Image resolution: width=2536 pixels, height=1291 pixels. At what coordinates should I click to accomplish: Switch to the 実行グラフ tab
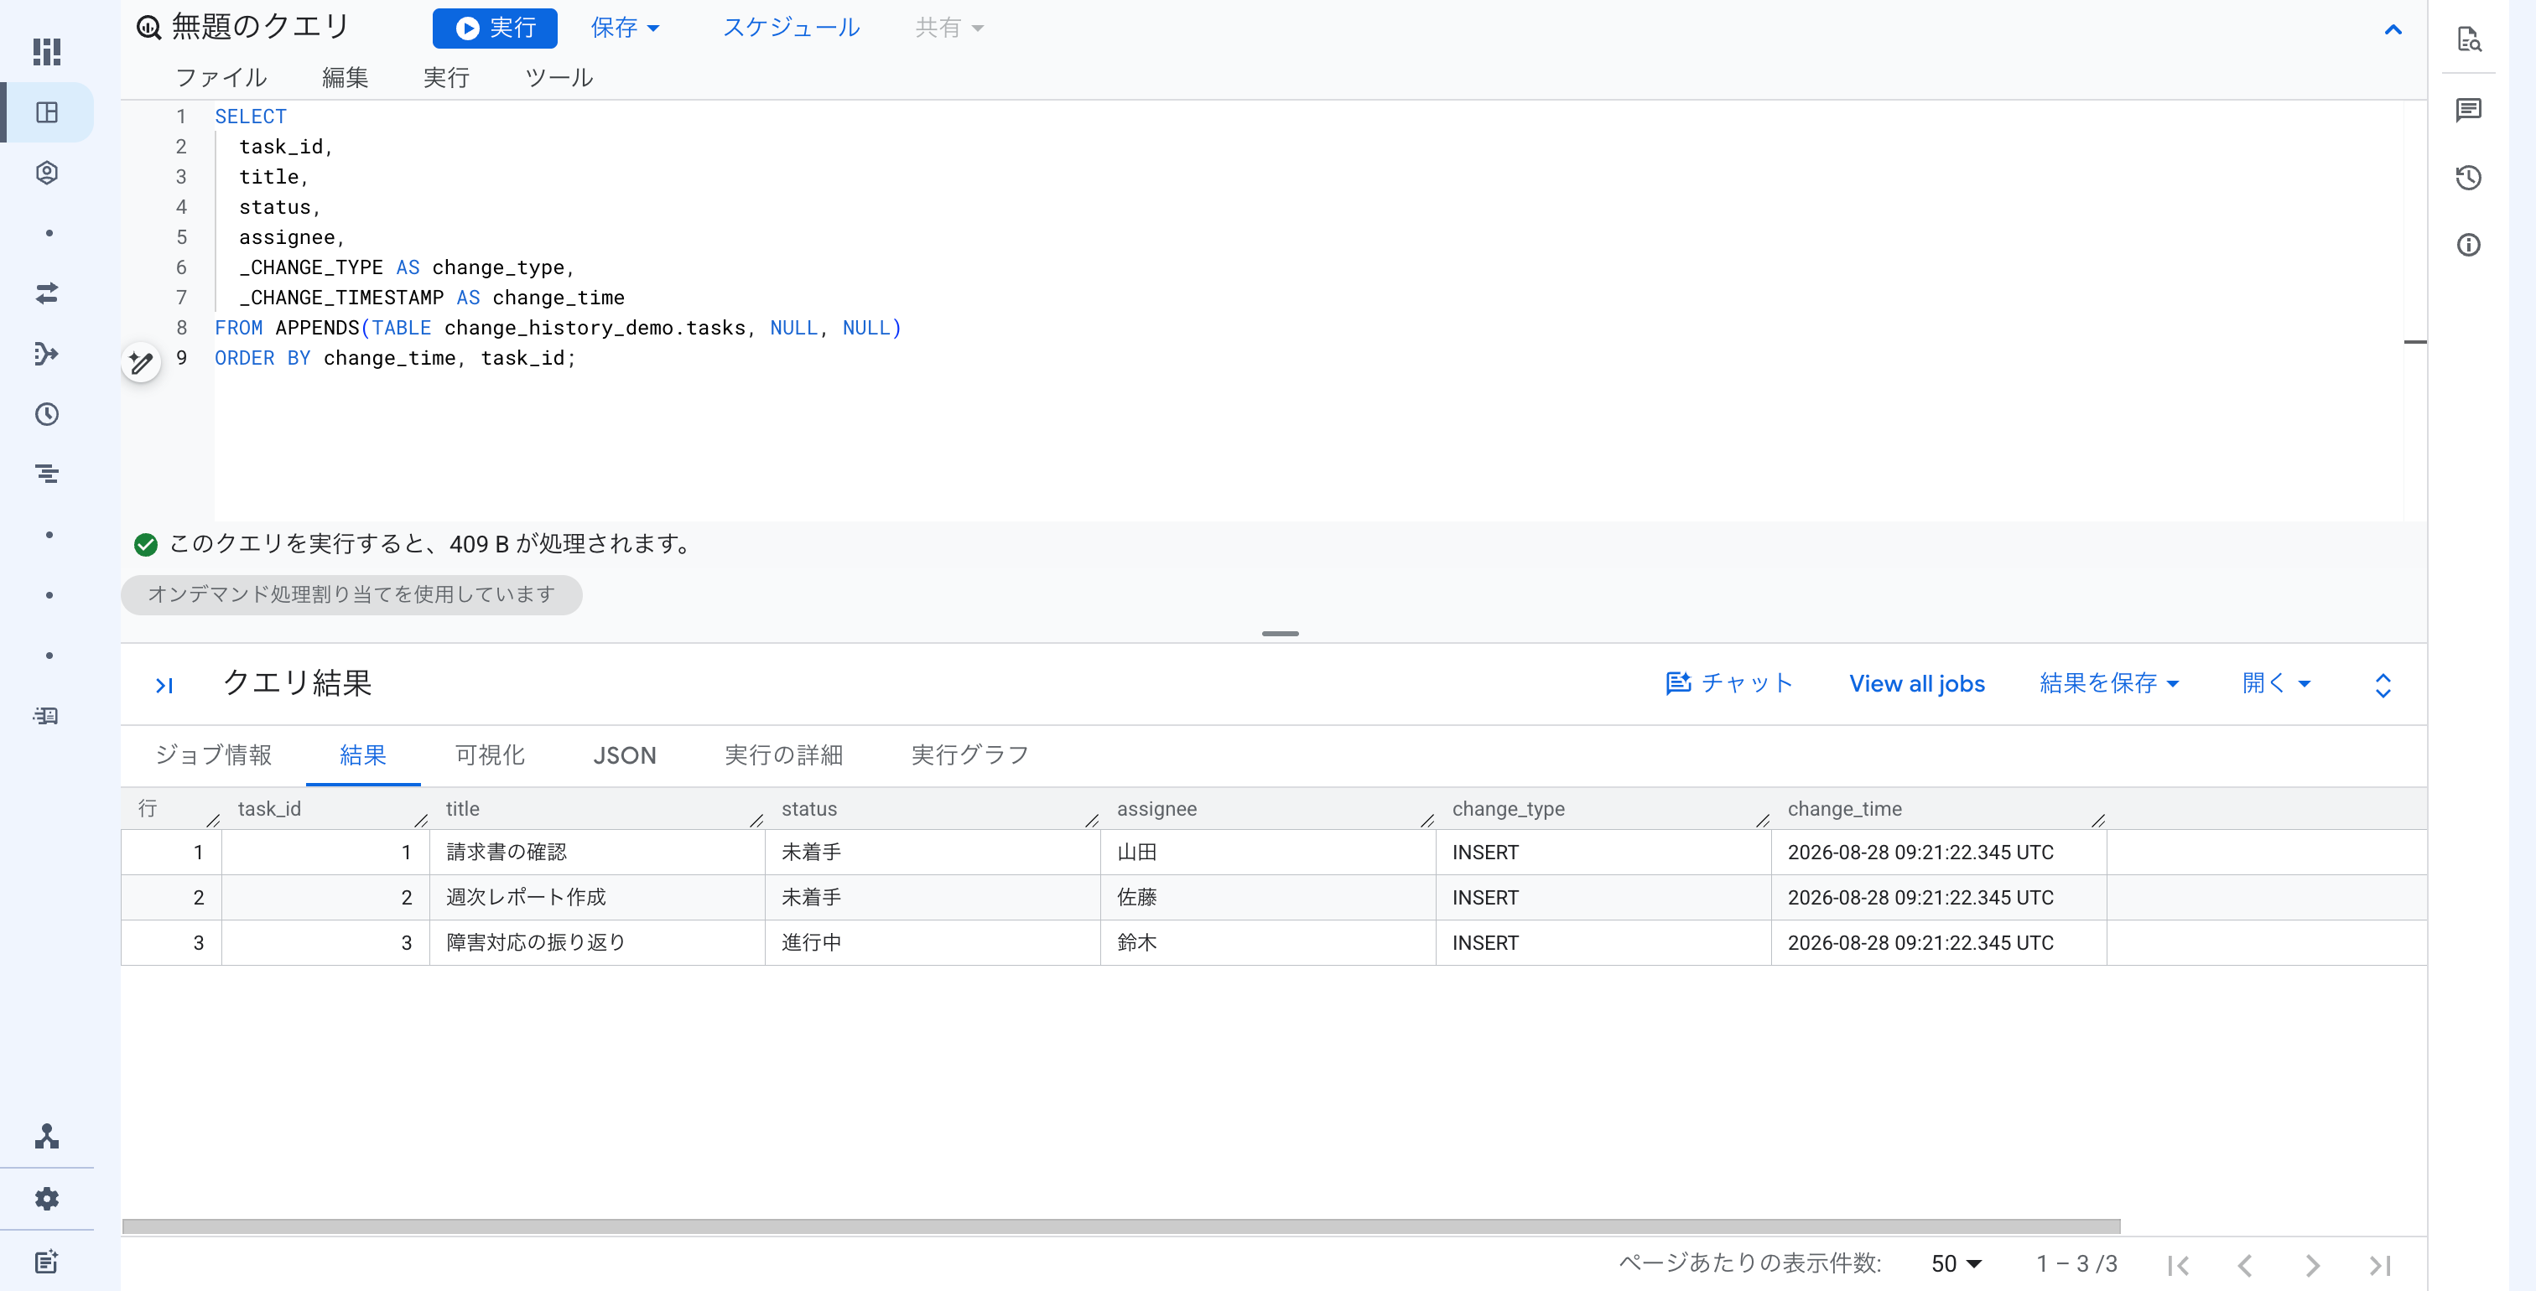(x=969, y=754)
